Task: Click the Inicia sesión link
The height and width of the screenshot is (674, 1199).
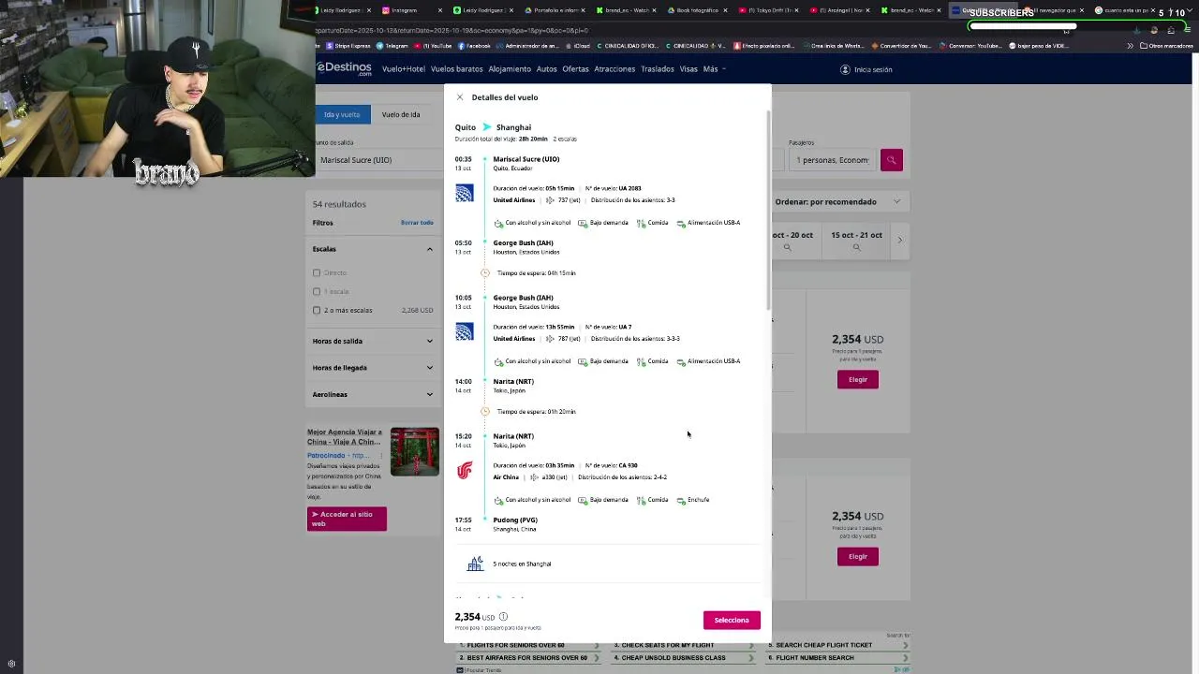Action: 873,69
